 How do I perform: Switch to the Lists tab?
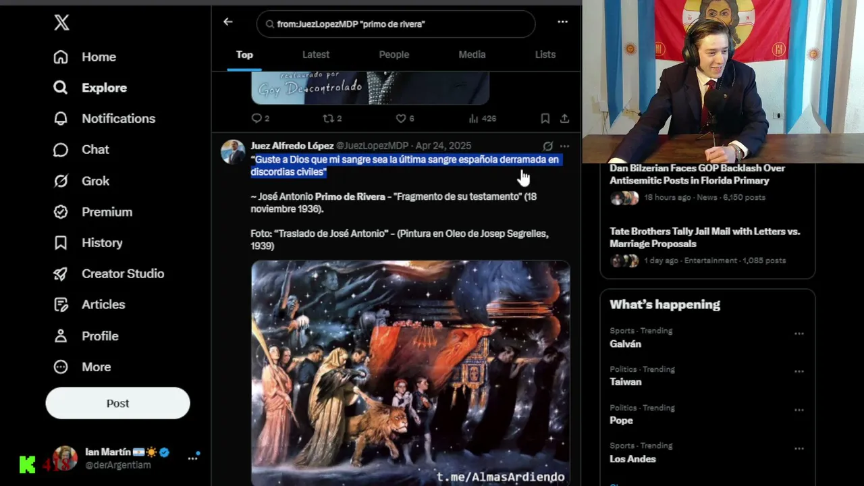pyautogui.click(x=545, y=55)
